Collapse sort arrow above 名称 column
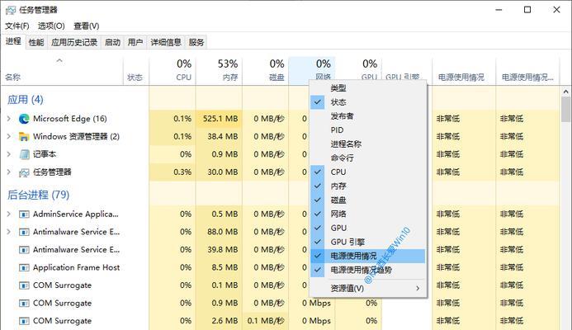This screenshot has height=330, width=572. [59, 60]
